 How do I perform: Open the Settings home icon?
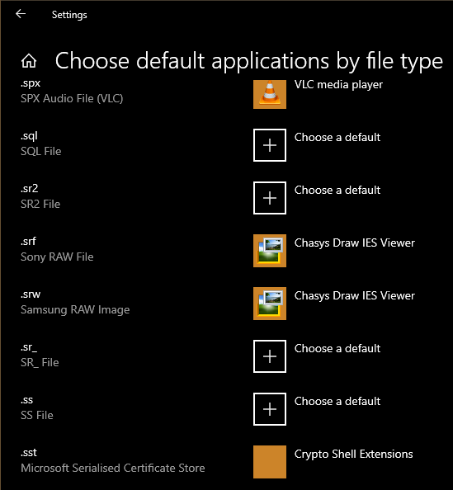(29, 60)
